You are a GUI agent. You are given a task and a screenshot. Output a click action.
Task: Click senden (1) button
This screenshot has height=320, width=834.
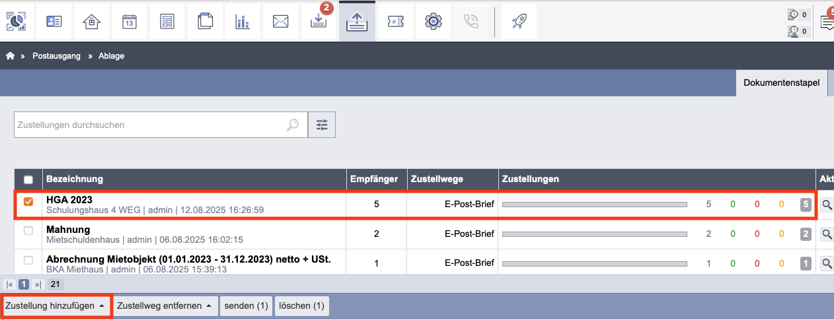[x=246, y=306]
